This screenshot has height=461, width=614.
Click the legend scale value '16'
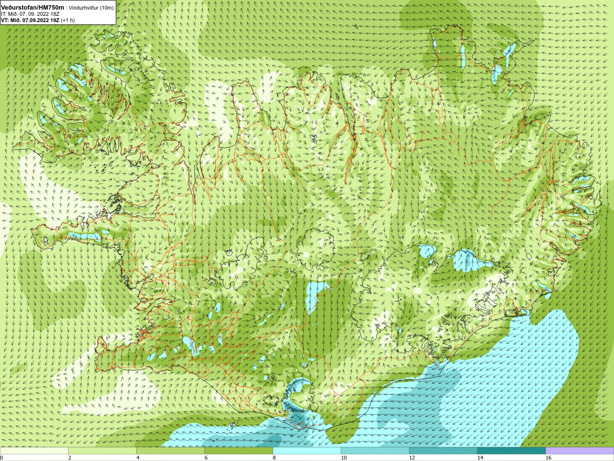point(548,458)
